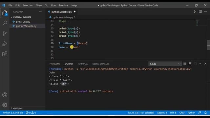Viewport: 210px width, 118px height.
Task: Click Python 3.9.5 64-bit interpreter selector
Action: coord(13,113)
